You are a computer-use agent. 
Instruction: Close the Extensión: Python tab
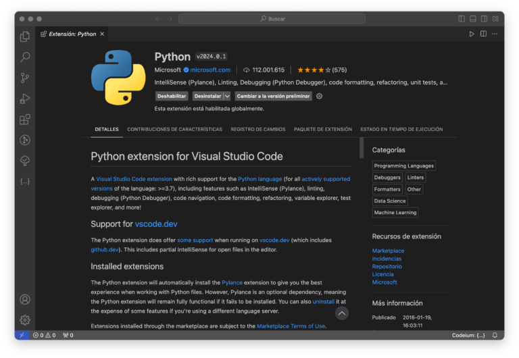point(102,34)
